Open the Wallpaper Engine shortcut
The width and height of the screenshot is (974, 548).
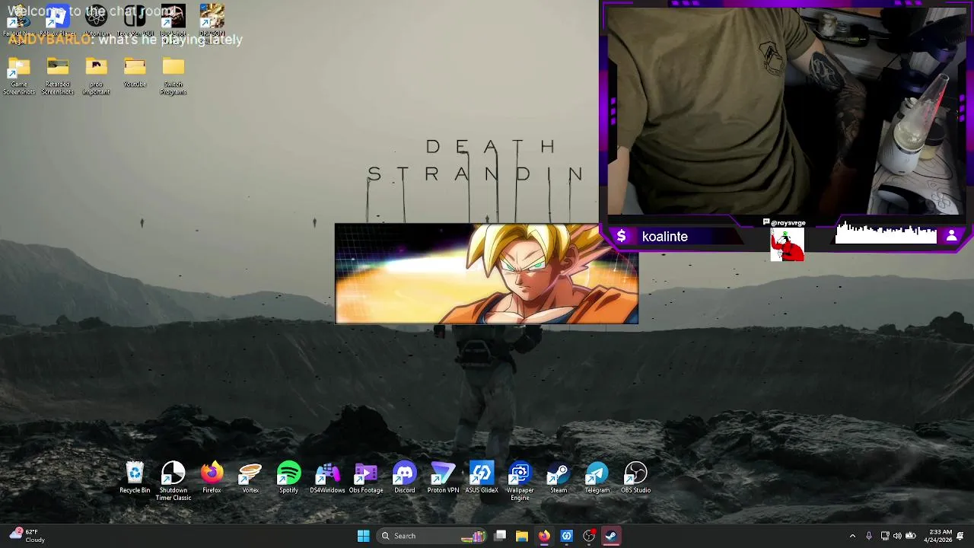click(520, 481)
